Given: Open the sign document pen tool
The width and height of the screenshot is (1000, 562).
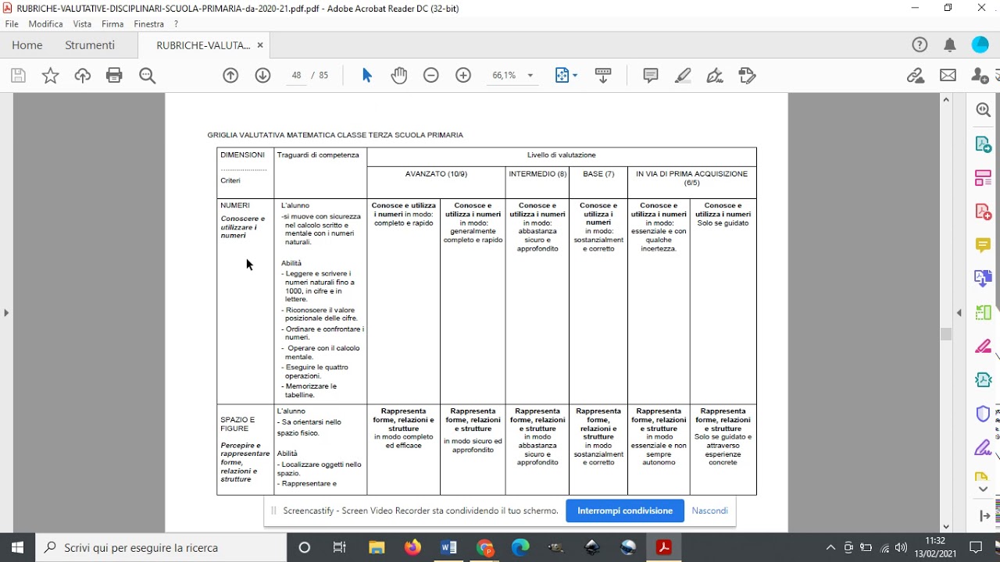Looking at the screenshot, I should pyautogui.click(x=715, y=76).
